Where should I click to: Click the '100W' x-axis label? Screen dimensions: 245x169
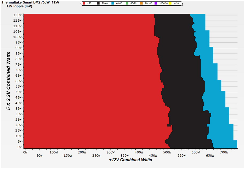53,152
